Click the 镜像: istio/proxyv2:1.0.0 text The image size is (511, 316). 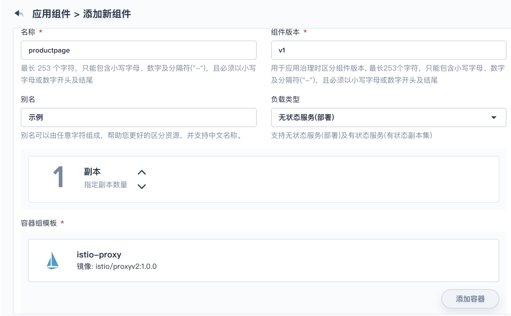117,266
